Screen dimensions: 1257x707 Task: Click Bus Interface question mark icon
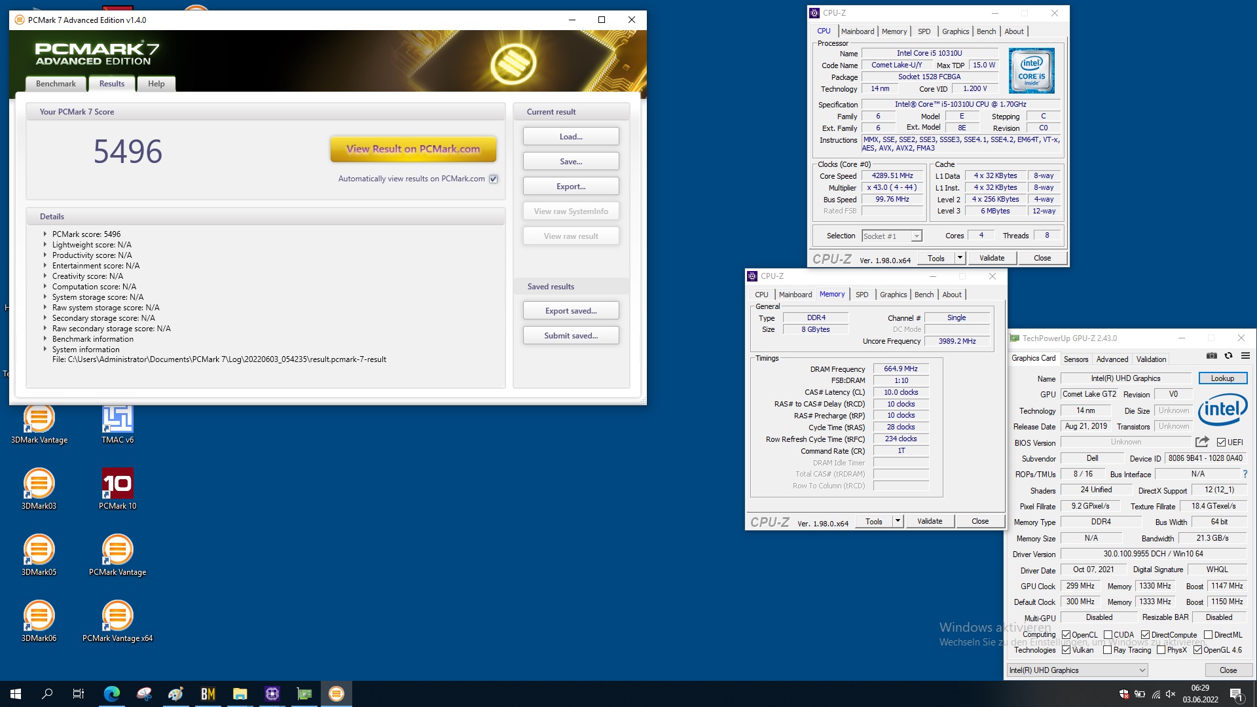pos(1245,474)
